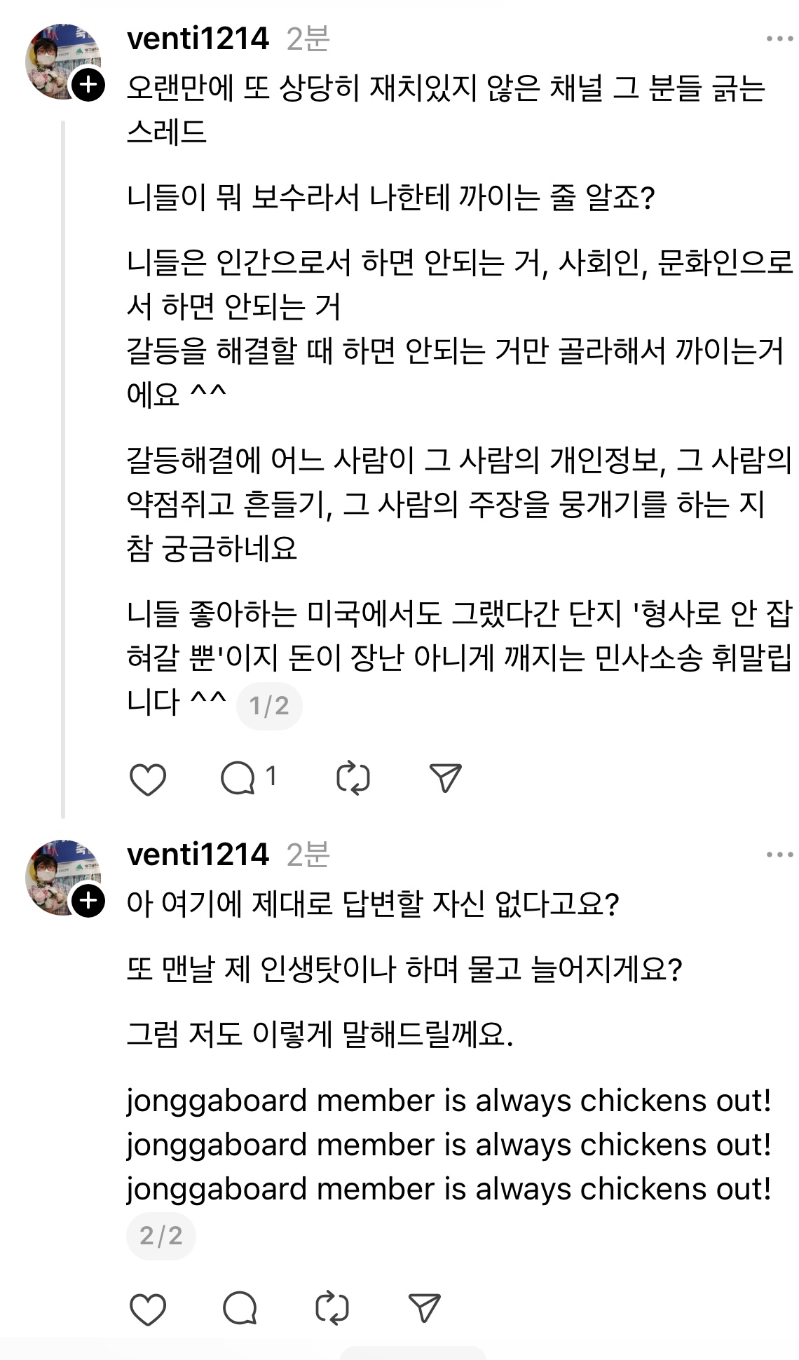Open more options for the first post
This screenshot has height=1360, width=799.
click(x=779, y=39)
